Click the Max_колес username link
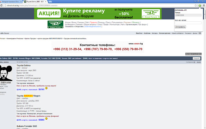Screen dimensions: 206x129 point(4,62)
